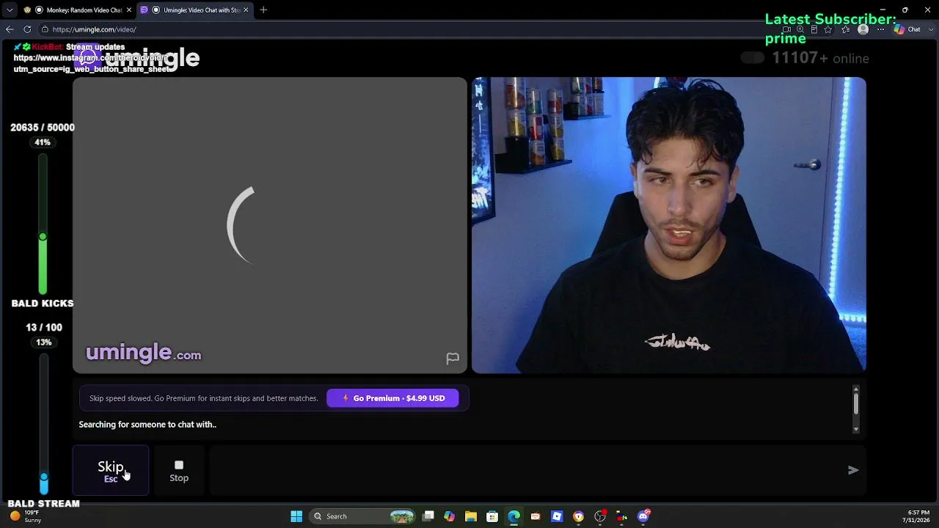Add this page to favorites
939x528 pixels.
pos(828,29)
